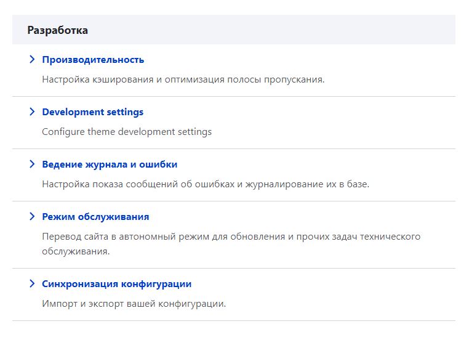Click the Перевод сайта в автономный режим line
Image resolution: width=469 pixels, height=337 pixels.
(231, 237)
